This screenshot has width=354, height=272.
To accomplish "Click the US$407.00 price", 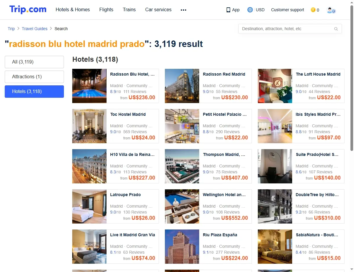I will (x=235, y=177).
